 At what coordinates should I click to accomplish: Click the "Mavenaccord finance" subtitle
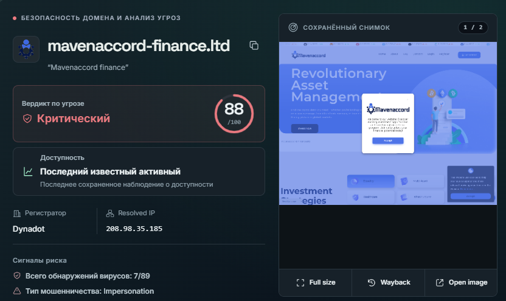pos(88,67)
